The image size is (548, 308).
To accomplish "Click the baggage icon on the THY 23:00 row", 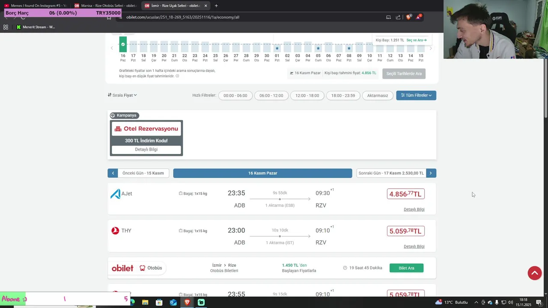I will click(181, 231).
